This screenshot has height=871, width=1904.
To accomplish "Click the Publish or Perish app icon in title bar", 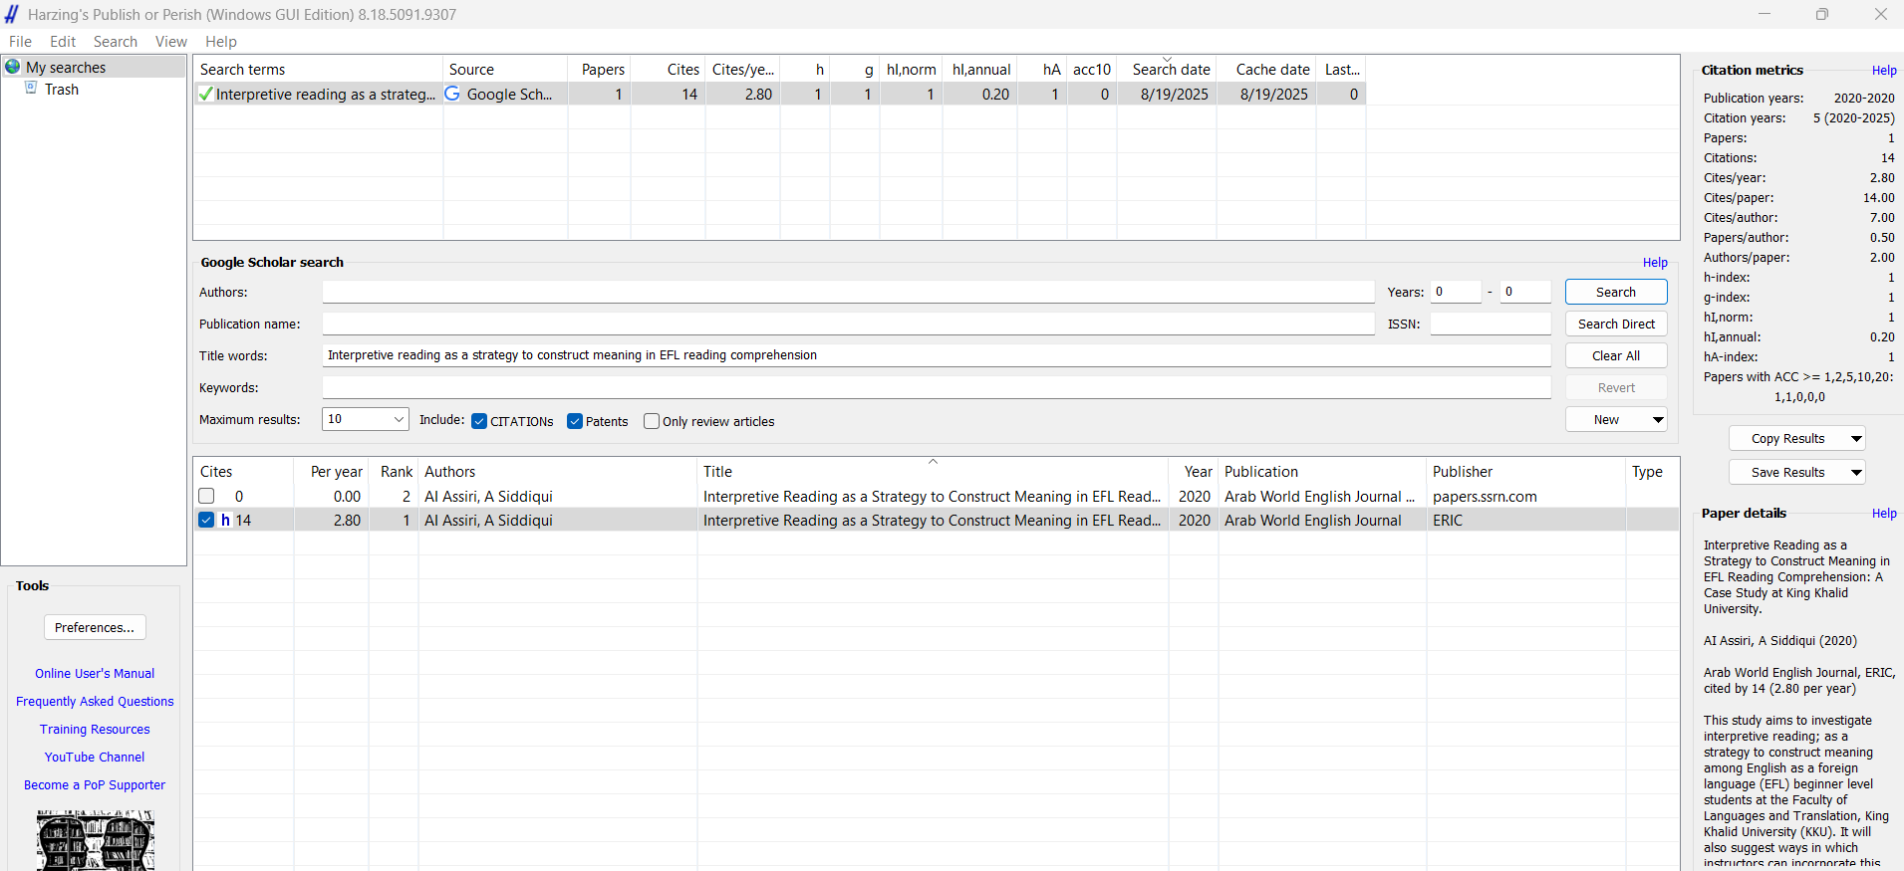I will [12, 14].
